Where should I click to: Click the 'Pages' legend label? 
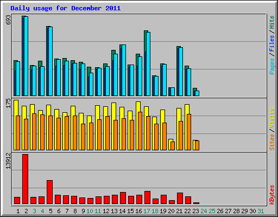(x=271, y=66)
